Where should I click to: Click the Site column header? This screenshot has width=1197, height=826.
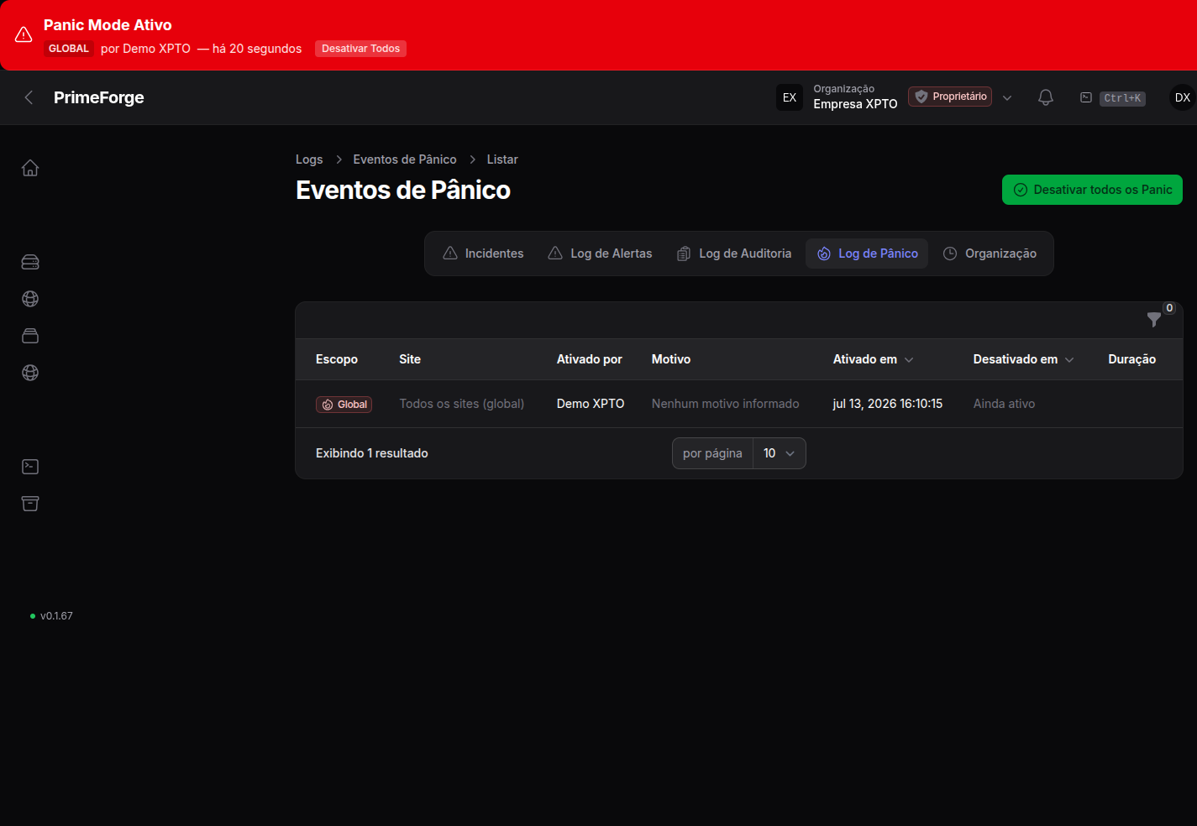(410, 359)
